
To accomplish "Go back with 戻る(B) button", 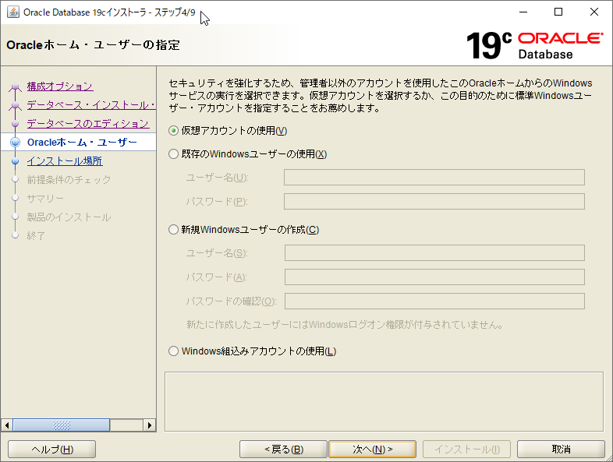I will 283,450.
